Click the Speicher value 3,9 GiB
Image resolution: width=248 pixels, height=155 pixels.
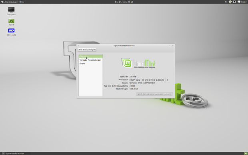tap(133, 77)
